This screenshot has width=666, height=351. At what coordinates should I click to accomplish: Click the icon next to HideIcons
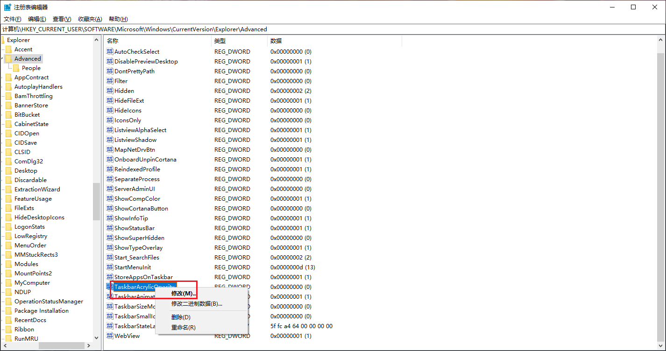pos(110,111)
